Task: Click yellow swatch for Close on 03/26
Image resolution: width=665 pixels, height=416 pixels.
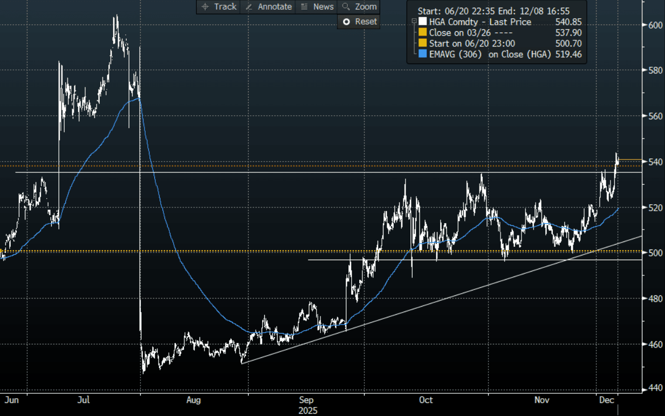Action: pos(423,33)
